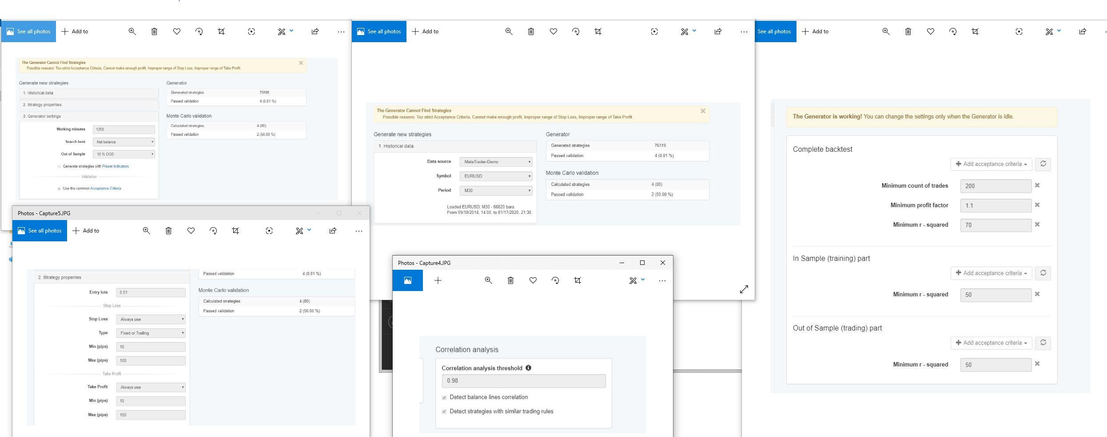Image resolution: width=1107 pixels, height=437 pixels.
Task: Click the rotate icon in Capture5 window
Action: coord(213,231)
